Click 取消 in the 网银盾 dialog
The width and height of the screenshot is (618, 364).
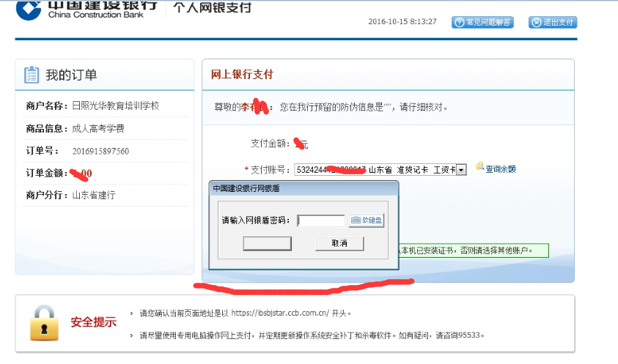(339, 243)
